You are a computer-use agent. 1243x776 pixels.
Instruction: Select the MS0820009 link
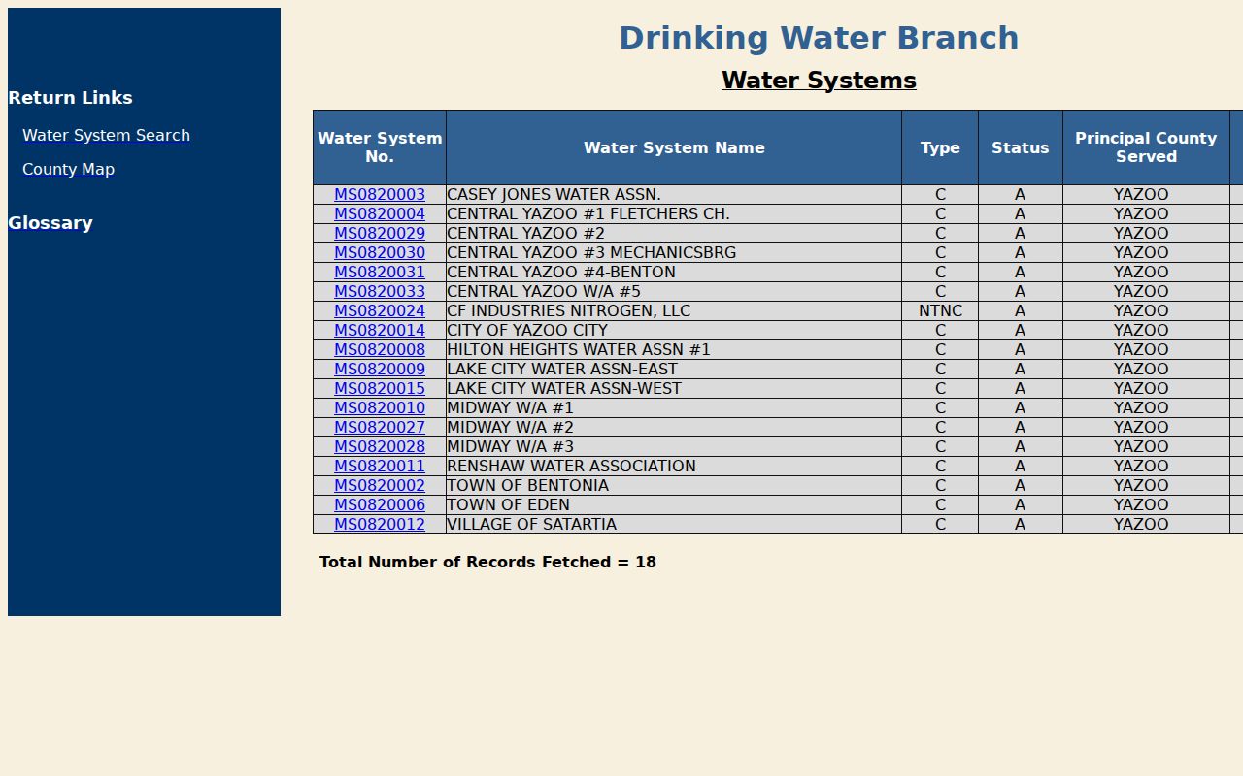point(380,370)
